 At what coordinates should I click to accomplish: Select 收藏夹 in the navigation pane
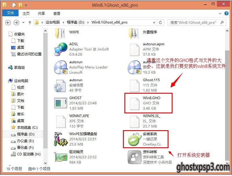pyautogui.click(x=19, y=34)
